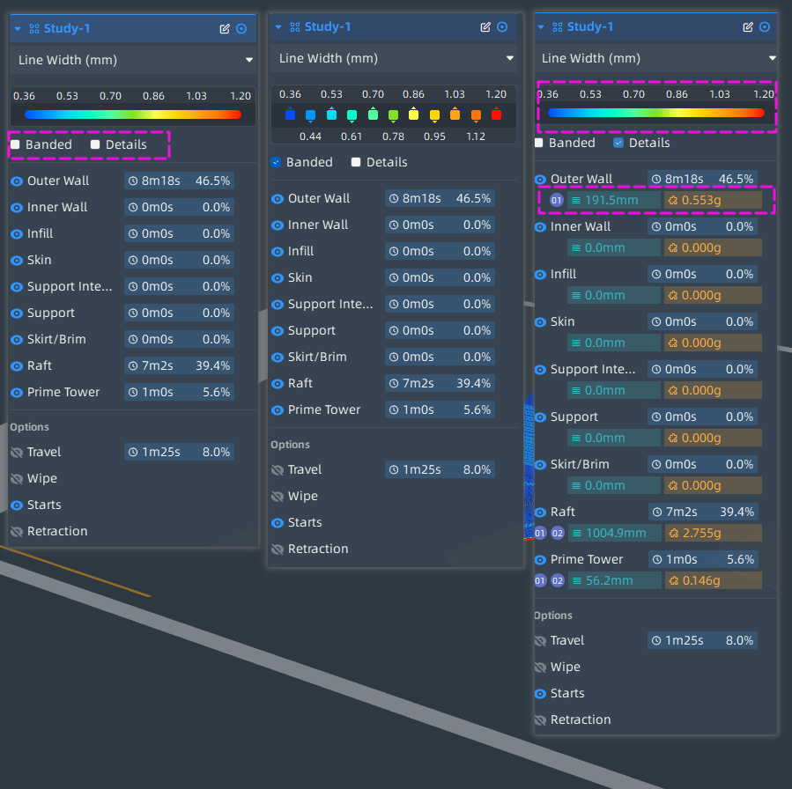
Task: Show Wipe moves in right panel
Action: pos(540,667)
